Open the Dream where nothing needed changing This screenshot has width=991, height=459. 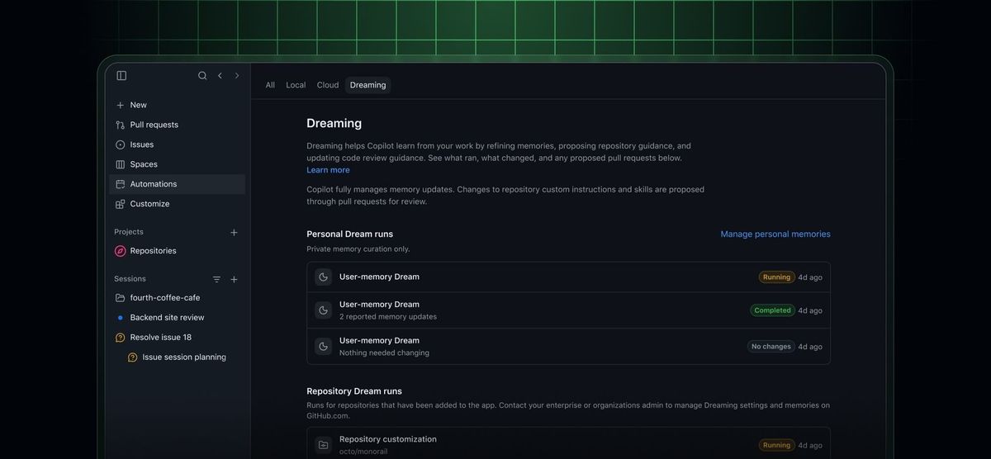(568, 347)
